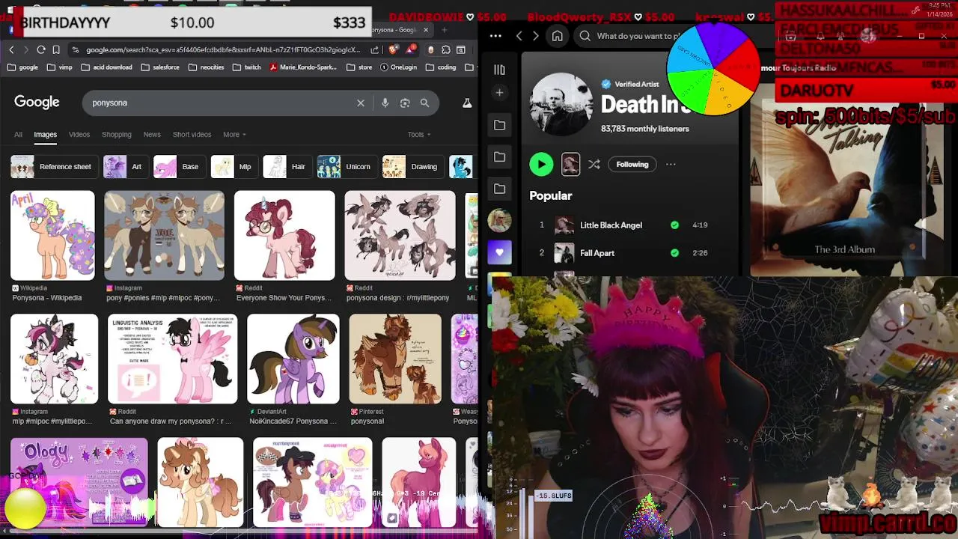Switch to the Videos tab
Viewport: 958px width, 539px height.
coord(79,135)
